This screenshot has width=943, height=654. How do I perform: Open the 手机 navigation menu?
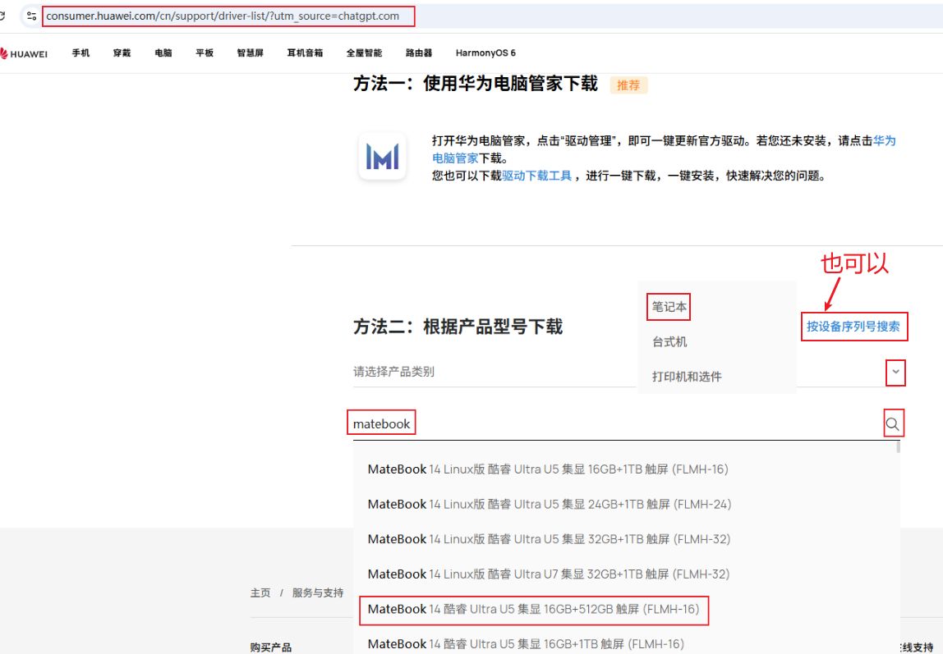point(80,53)
